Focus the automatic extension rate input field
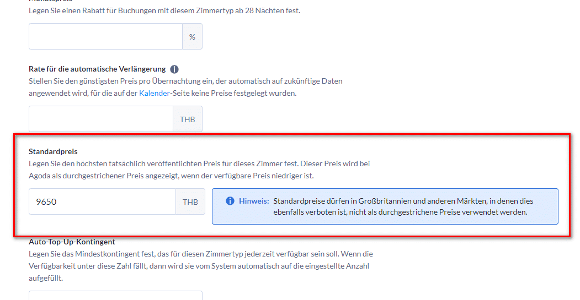The width and height of the screenshot is (580, 300). click(x=101, y=119)
